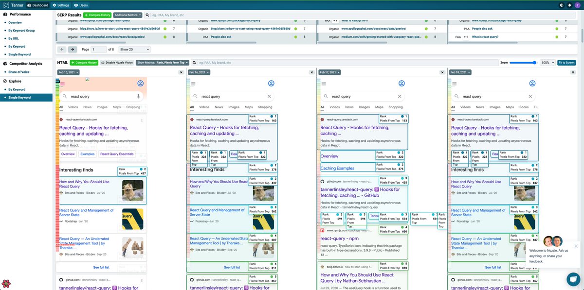This screenshot has width=584, height=290.
Task: Open the purple T user avatar
Action: [x=577, y=5]
